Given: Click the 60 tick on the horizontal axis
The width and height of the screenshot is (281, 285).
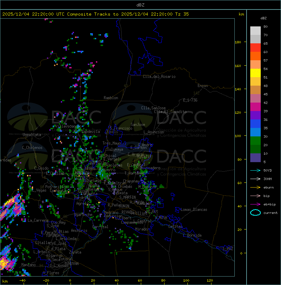Looking at the screenshot, I should point(140,281).
